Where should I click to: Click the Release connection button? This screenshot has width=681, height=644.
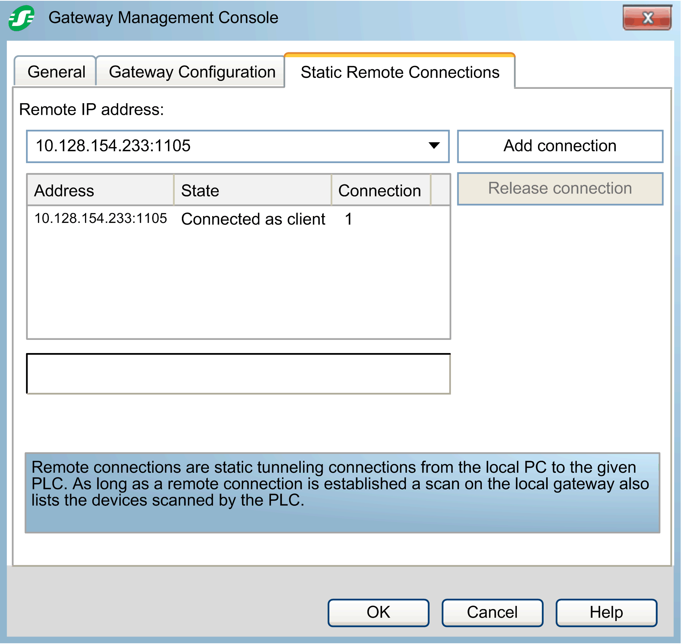pyautogui.click(x=560, y=189)
